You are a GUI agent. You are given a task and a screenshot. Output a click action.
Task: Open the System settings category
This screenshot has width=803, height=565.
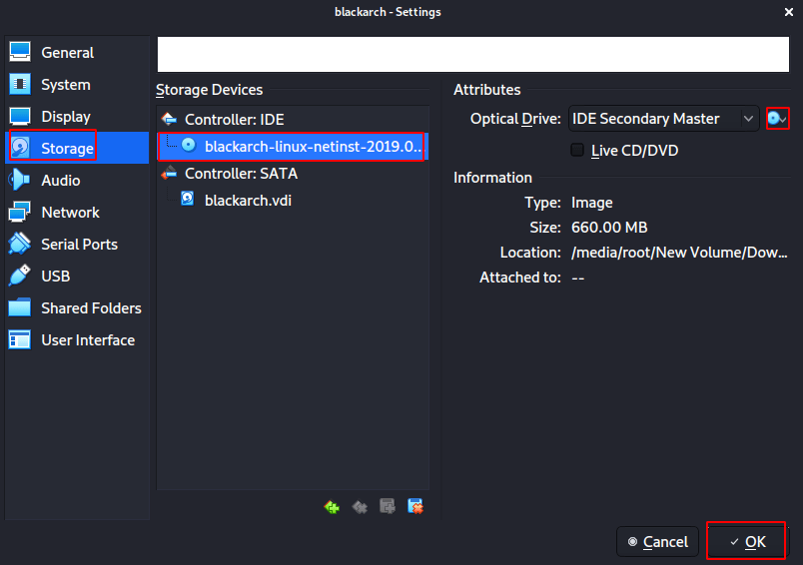[77, 85]
